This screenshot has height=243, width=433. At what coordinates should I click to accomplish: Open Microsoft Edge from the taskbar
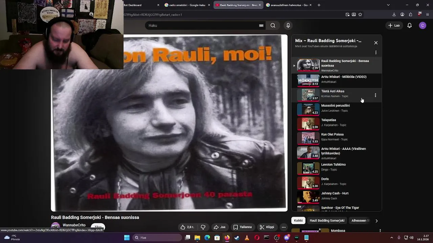207,238
